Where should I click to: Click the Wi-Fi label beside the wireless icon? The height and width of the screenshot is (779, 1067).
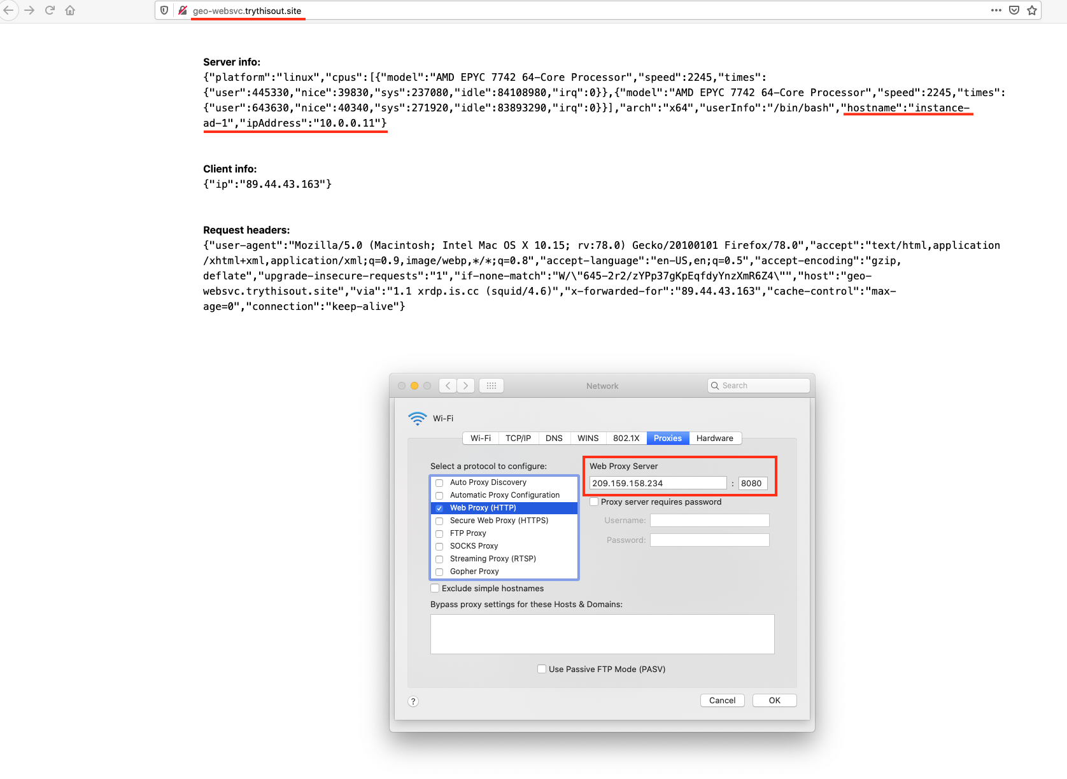coord(443,418)
